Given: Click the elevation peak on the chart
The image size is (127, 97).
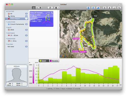Looking at the screenshot, I should pos(74,66).
